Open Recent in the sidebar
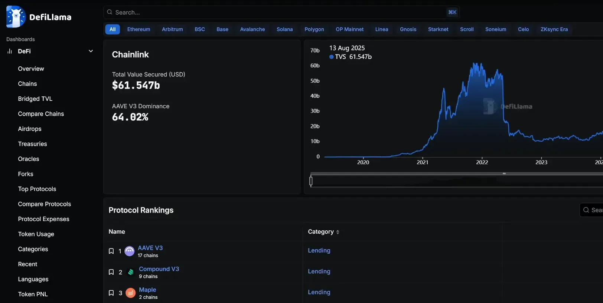The height and width of the screenshot is (303, 603). click(x=28, y=264)
